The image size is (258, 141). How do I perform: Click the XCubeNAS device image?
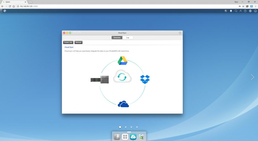[x=100, y=80]
